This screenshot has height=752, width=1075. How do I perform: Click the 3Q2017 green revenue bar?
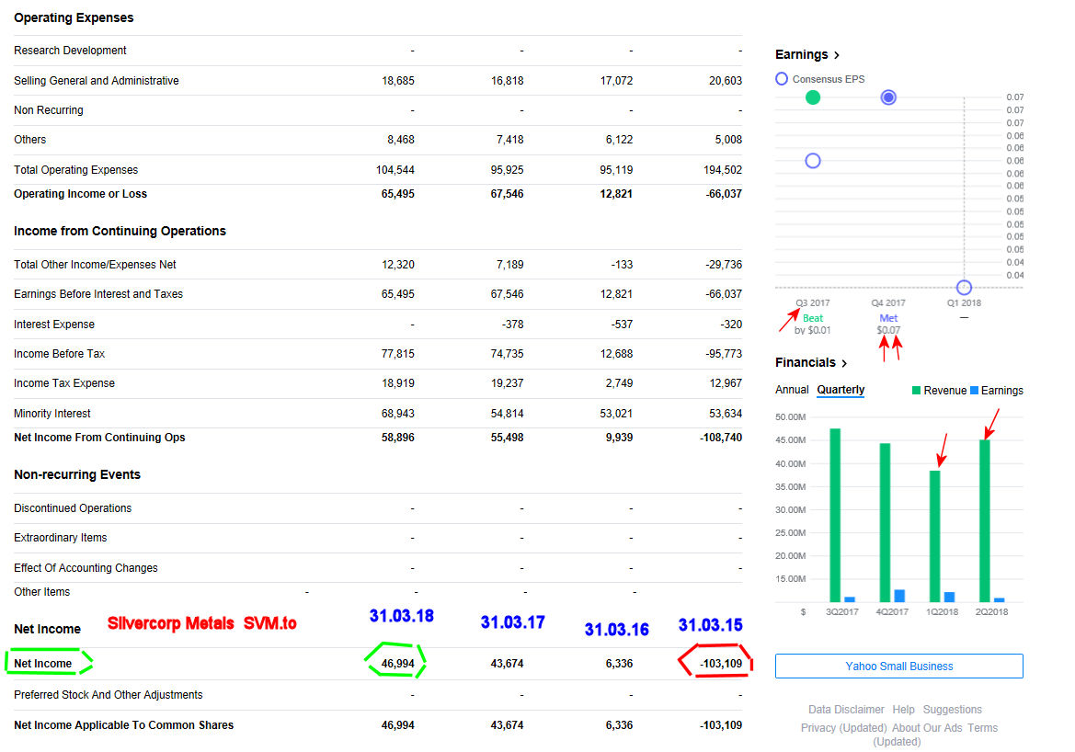pyautogui.click(x=835, y=515)
